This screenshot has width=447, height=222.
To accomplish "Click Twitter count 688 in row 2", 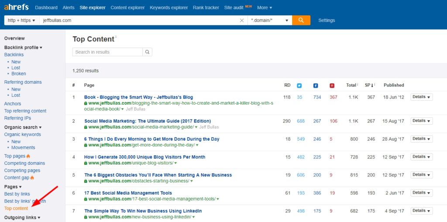I will click(301, 121).
